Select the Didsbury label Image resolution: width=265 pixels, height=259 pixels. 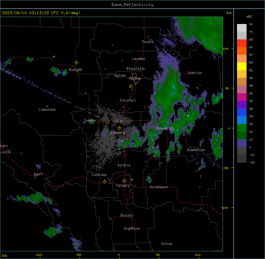pos(118,133)
